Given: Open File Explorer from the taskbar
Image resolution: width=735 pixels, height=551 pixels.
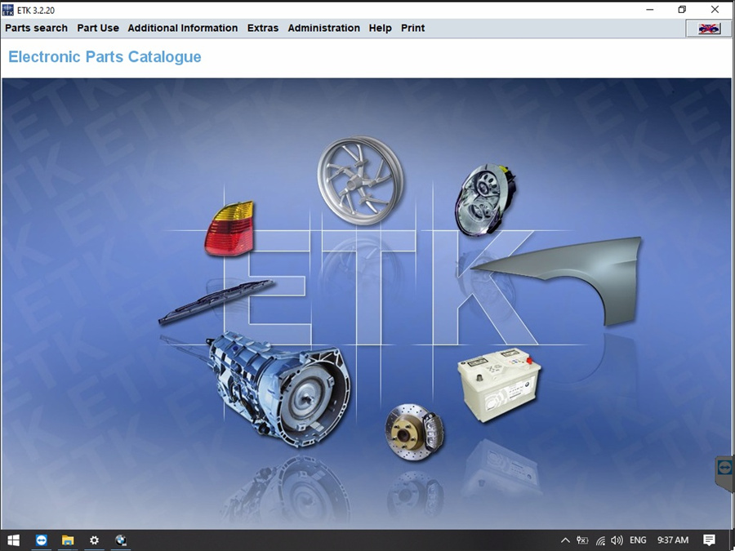Looking at the screenshot, I should coord(68,540).
